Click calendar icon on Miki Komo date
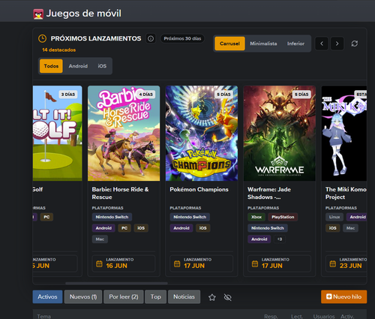375x319 pixels. [333, 263]
